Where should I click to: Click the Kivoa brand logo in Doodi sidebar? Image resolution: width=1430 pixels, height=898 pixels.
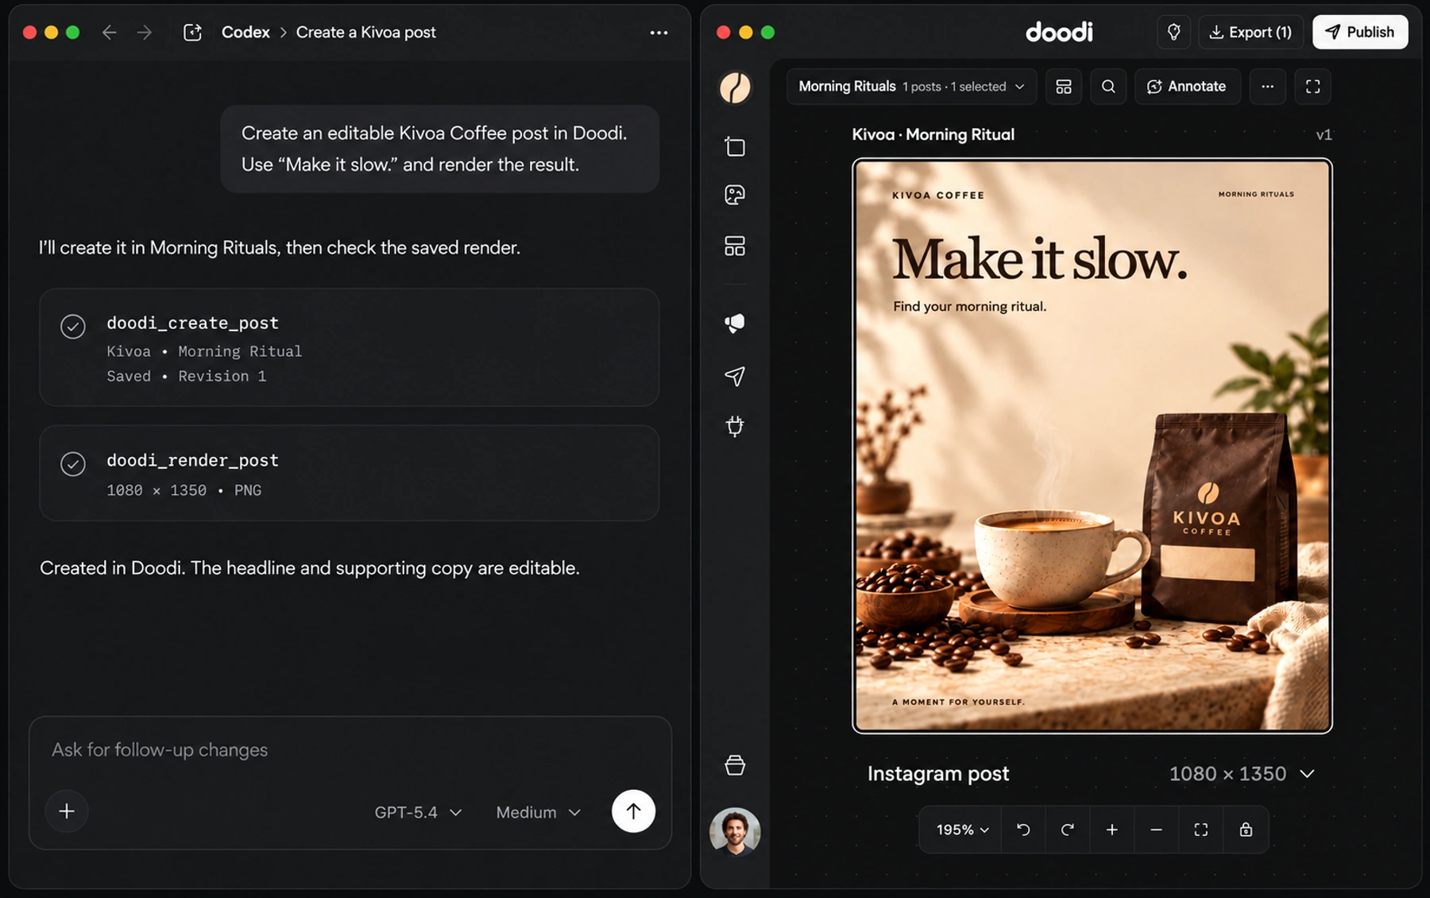(735, 87)
